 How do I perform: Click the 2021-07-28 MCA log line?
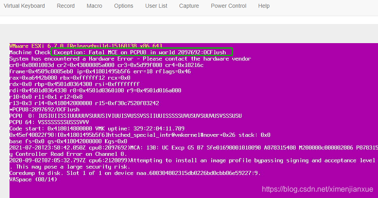194,148
